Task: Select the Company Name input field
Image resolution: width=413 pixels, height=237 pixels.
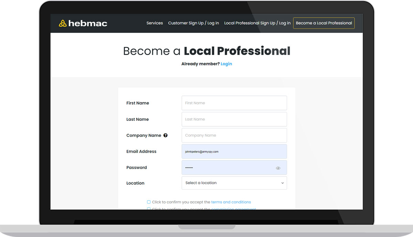Action: coord(234,135)
